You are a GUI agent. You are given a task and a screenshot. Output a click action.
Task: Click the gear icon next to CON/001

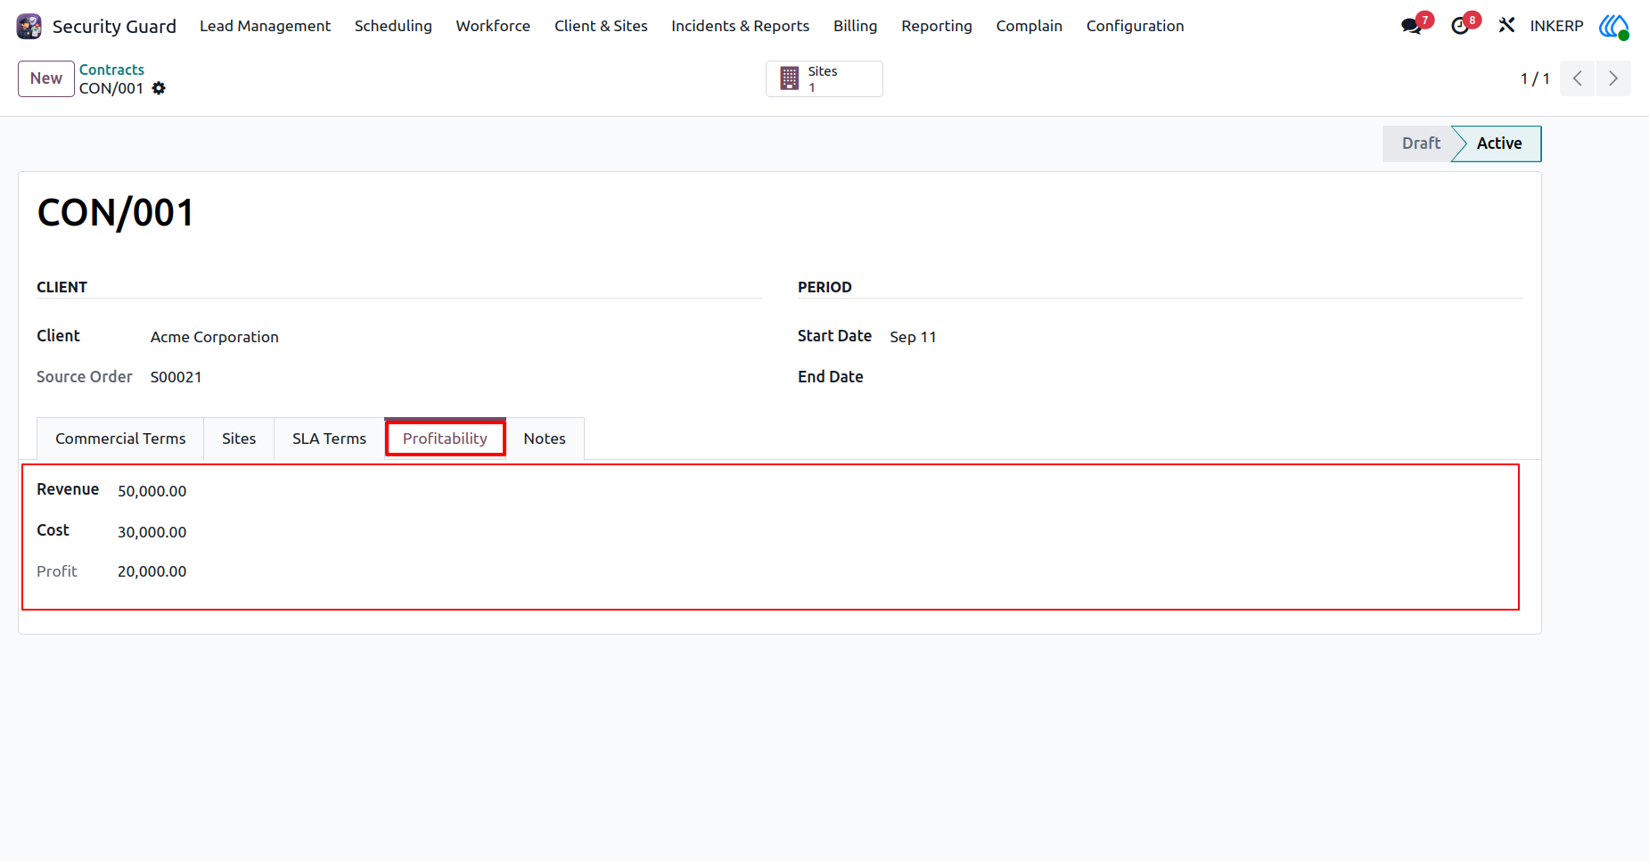(x=159, y=88)
